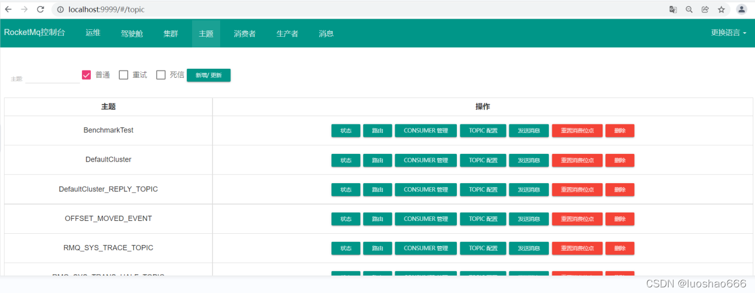
Task: Open the 驾驶舱 navigation tab
Action: click(132, 33)
